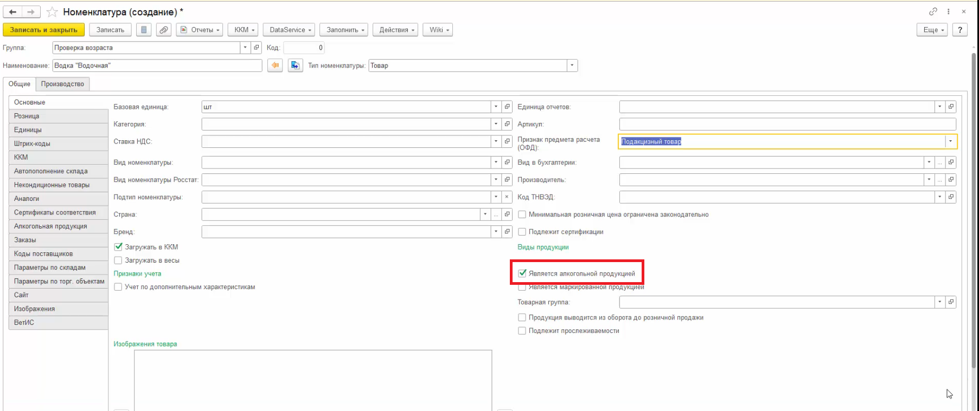Screen dimensions: 979x411
Task: Click the orange arrow icon beside Наименование
Action: pyautogui.click(x=276, y=66)
